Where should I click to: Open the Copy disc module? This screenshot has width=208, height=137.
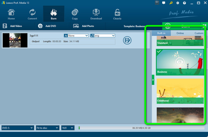[x=75, y=14]
